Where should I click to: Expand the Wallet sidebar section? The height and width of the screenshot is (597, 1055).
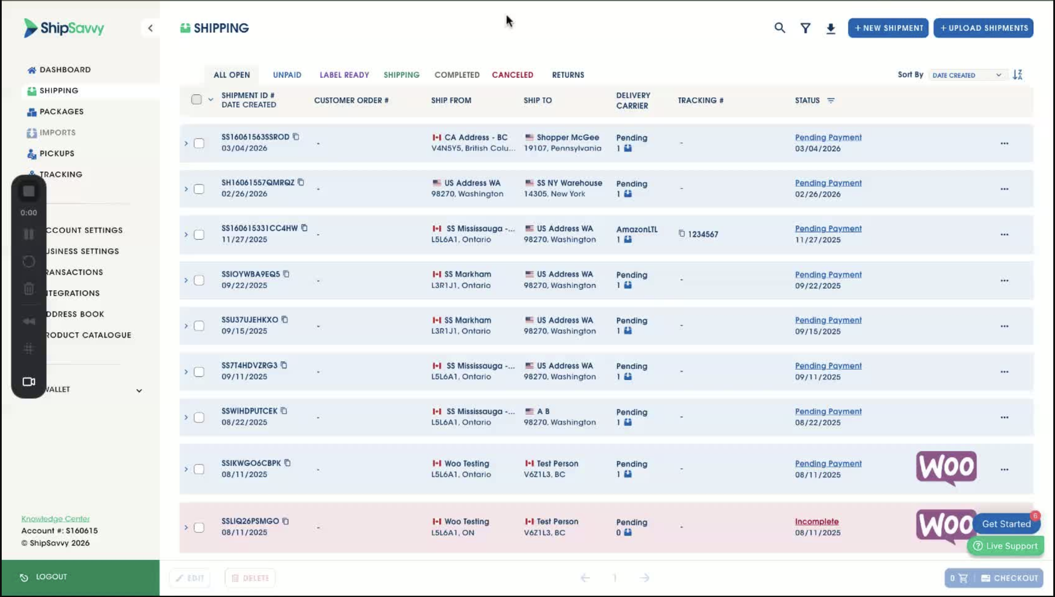pos(139,390)
